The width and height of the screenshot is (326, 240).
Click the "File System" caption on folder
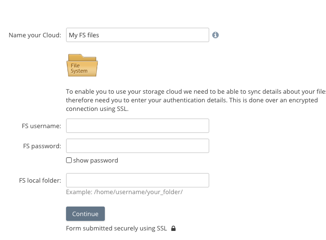[x=79, y=68]
